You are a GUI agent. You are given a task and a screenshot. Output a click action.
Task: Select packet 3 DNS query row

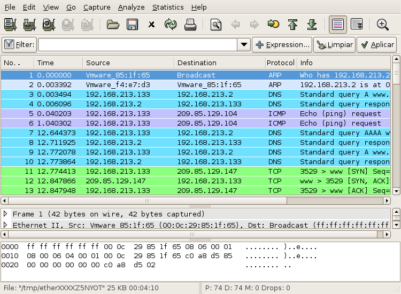pyautogui.click(x=196, y=95)
